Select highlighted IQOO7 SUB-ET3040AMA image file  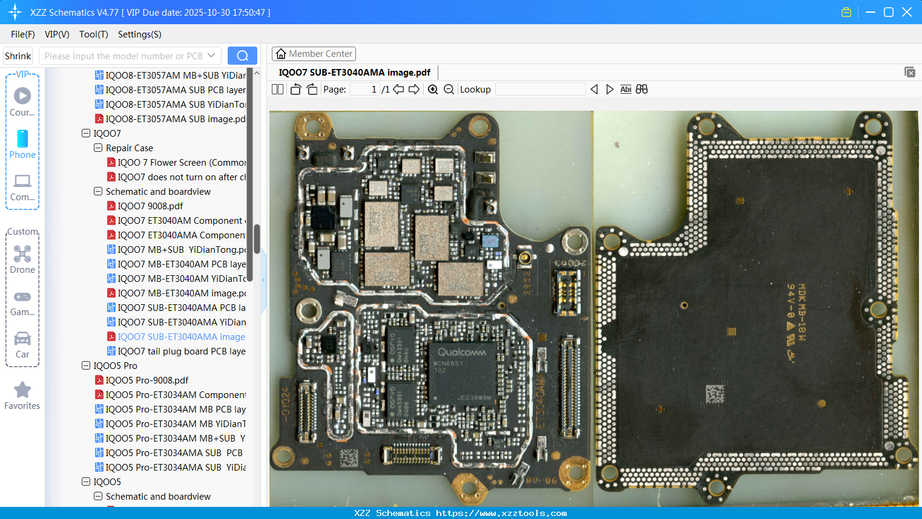pyautogui.click(x=182, y=336)
